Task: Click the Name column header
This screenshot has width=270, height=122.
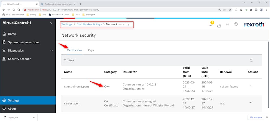Action: [x=68, y=72]
